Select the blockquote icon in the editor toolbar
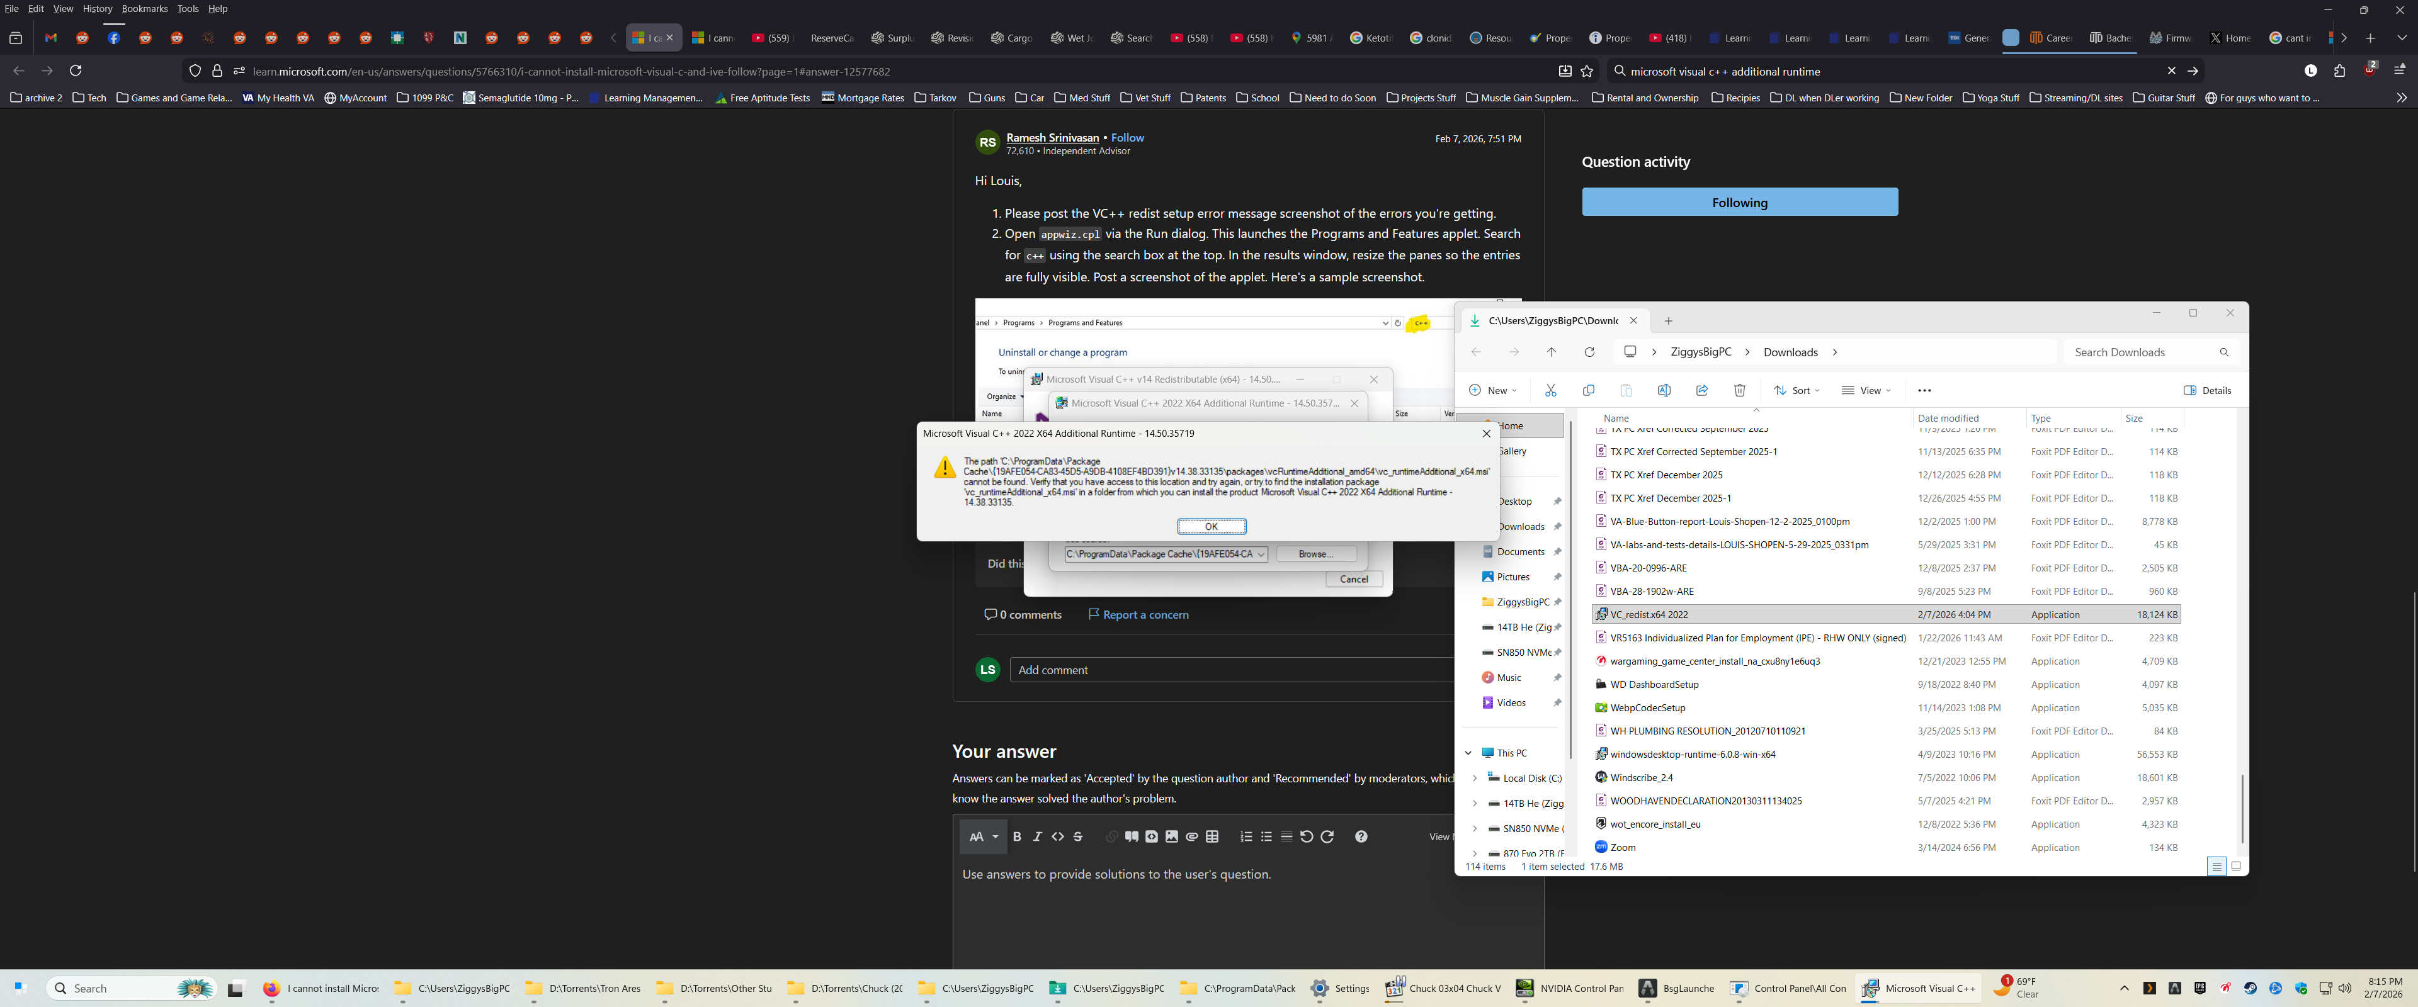The image size is (2418, 1007). [x=1131, y=836]
